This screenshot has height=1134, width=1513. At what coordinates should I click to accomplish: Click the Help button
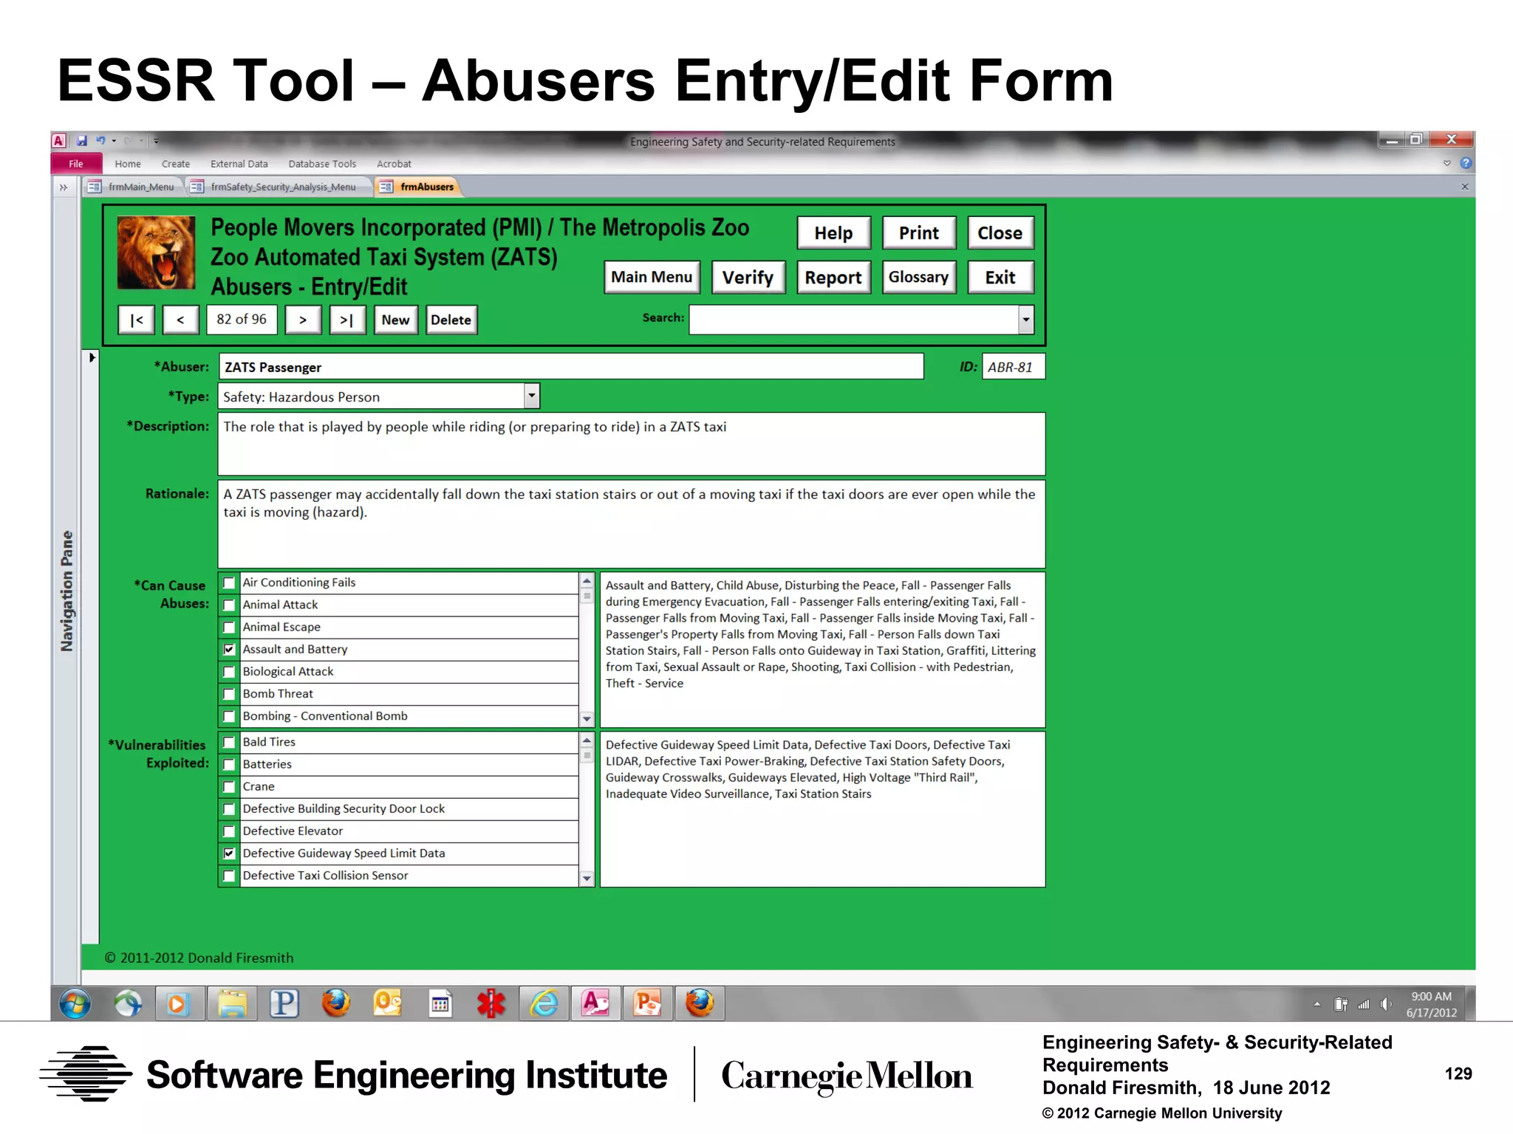[833, 233]
